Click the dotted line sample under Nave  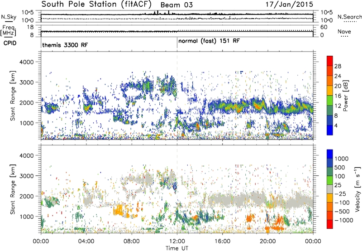pos(344,36)
